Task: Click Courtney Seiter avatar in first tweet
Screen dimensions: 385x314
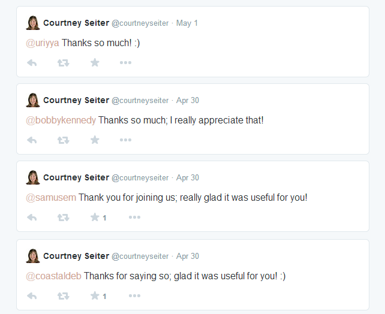Action: tap(33, 23)
